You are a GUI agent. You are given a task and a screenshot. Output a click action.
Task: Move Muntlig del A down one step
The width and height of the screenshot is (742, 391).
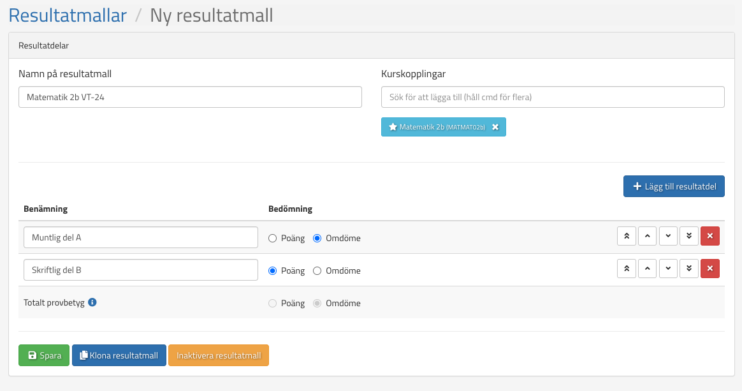[x=667, y=236]
